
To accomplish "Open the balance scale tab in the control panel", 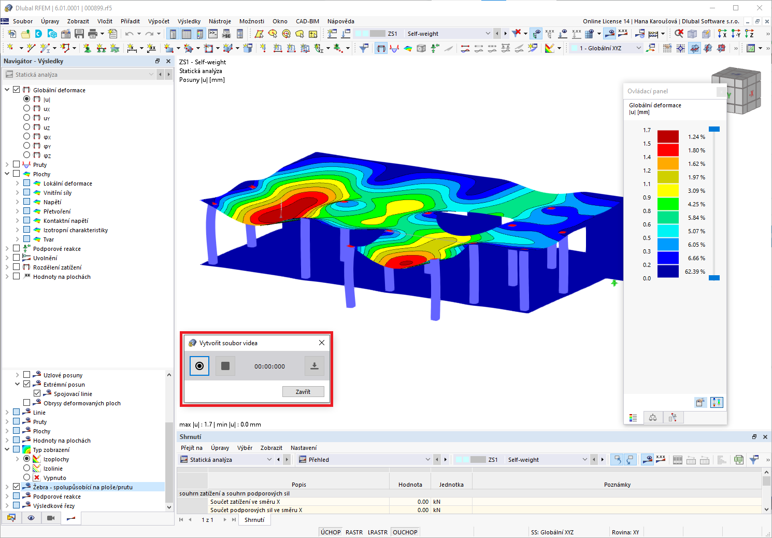I will tap(653, 417).
